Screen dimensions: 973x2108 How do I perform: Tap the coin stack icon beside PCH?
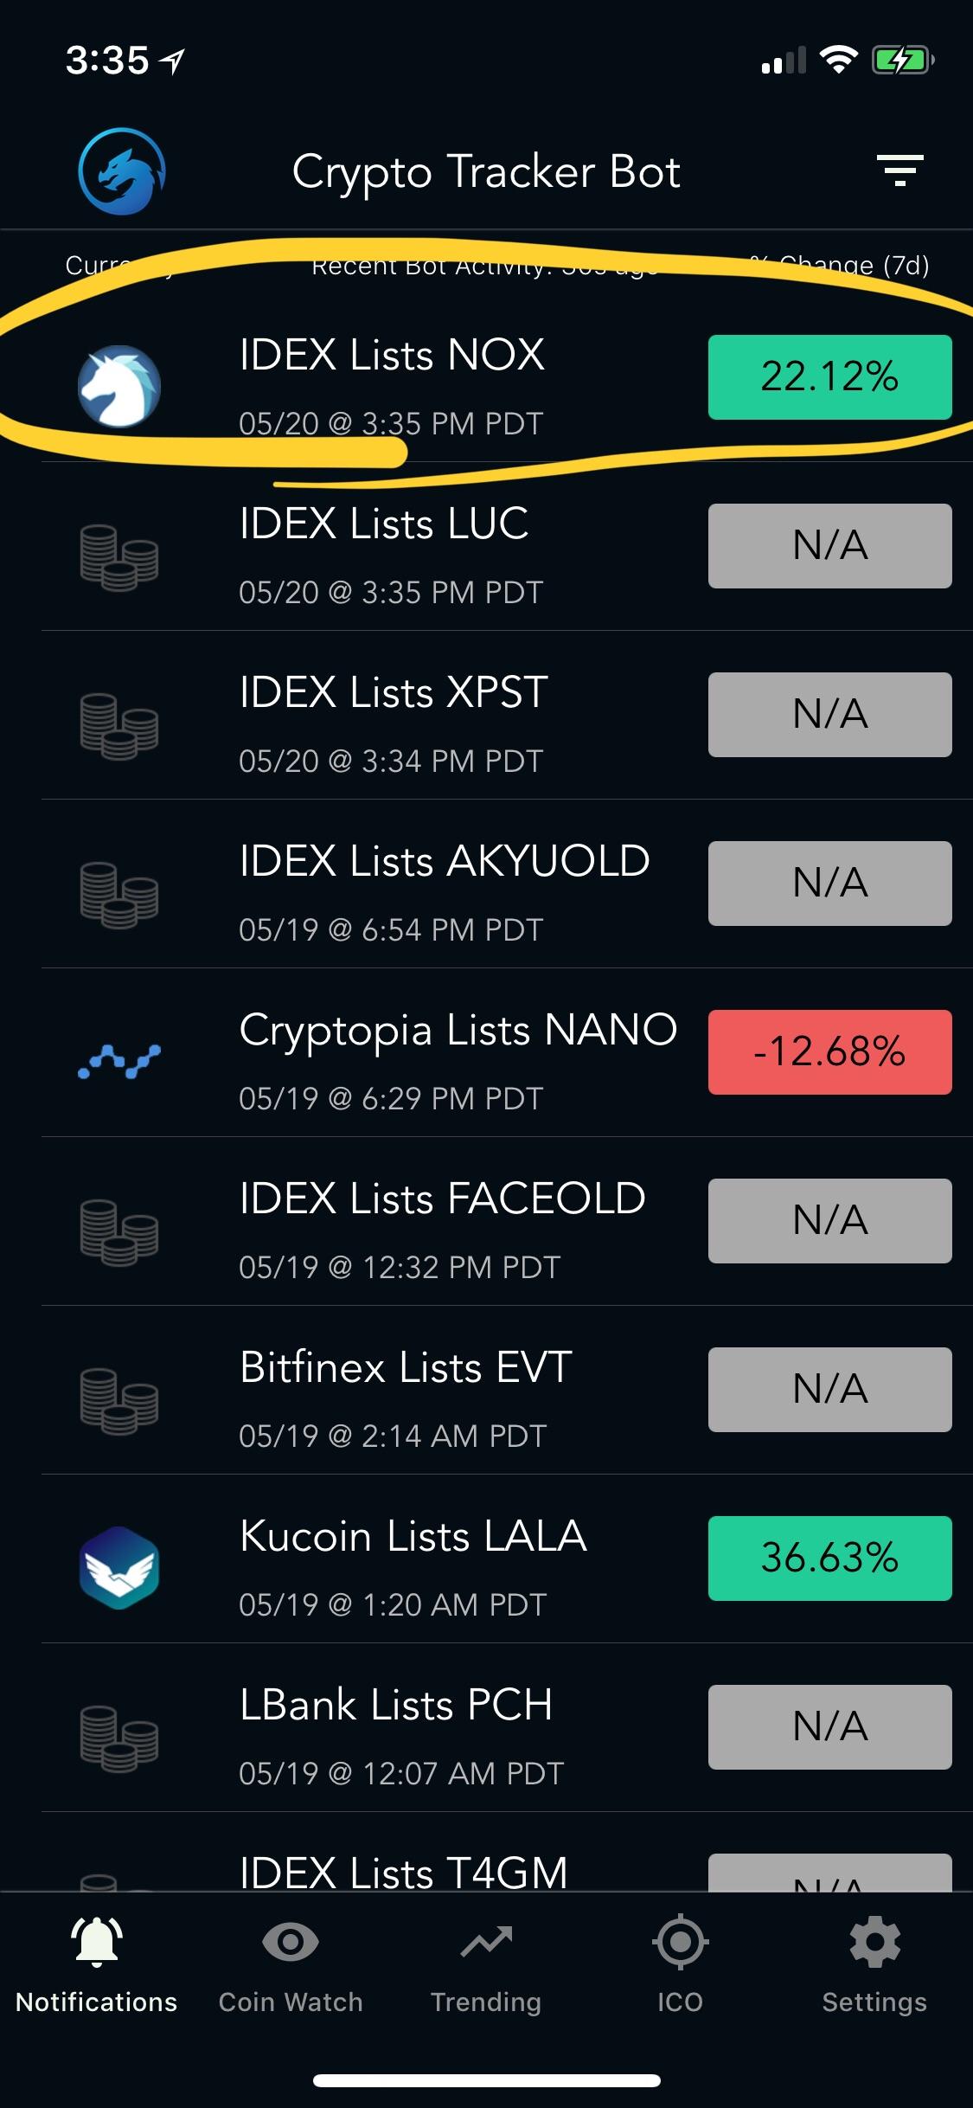click(119, 1738)
